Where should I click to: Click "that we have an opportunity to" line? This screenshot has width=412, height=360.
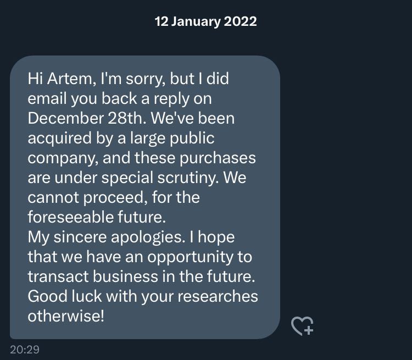pyautogui.click(x=140, y=257)
